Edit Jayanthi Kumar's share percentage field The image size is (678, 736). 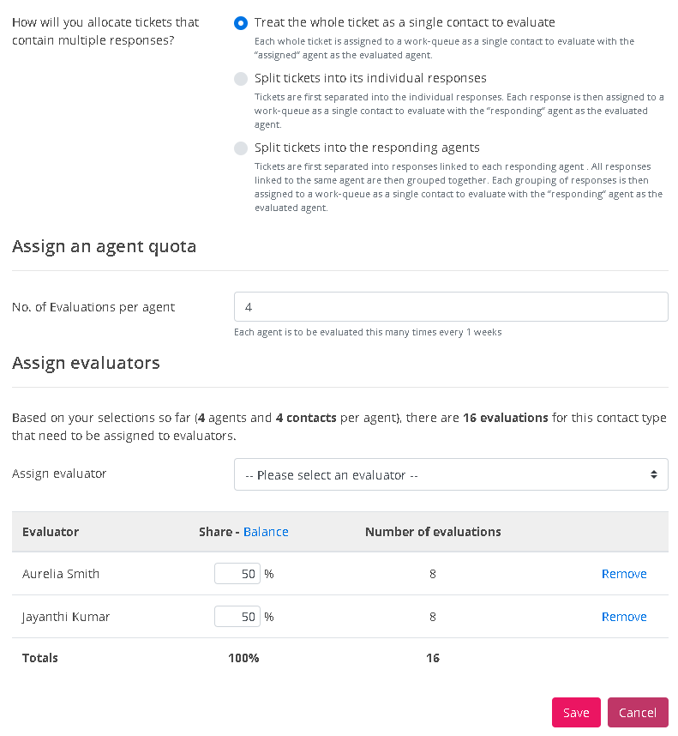[x=237, y=617]
